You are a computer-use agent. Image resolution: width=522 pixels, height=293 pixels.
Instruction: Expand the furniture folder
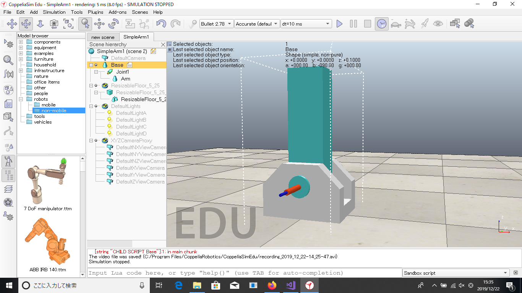[21, 59]
